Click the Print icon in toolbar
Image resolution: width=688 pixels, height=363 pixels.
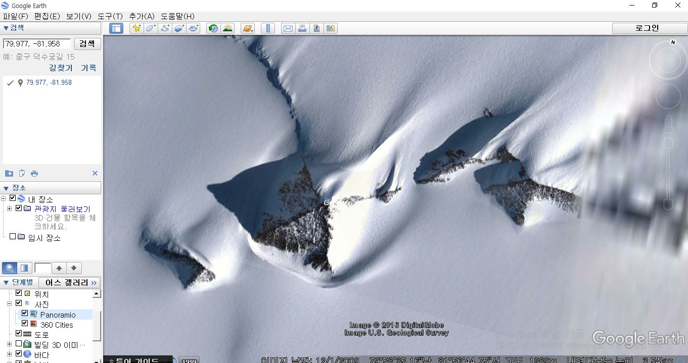(302, 28)
